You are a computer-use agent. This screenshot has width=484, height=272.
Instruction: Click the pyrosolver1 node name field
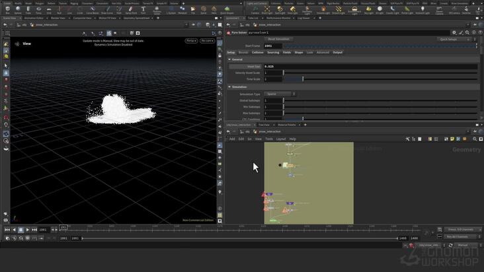click(349, 32)
